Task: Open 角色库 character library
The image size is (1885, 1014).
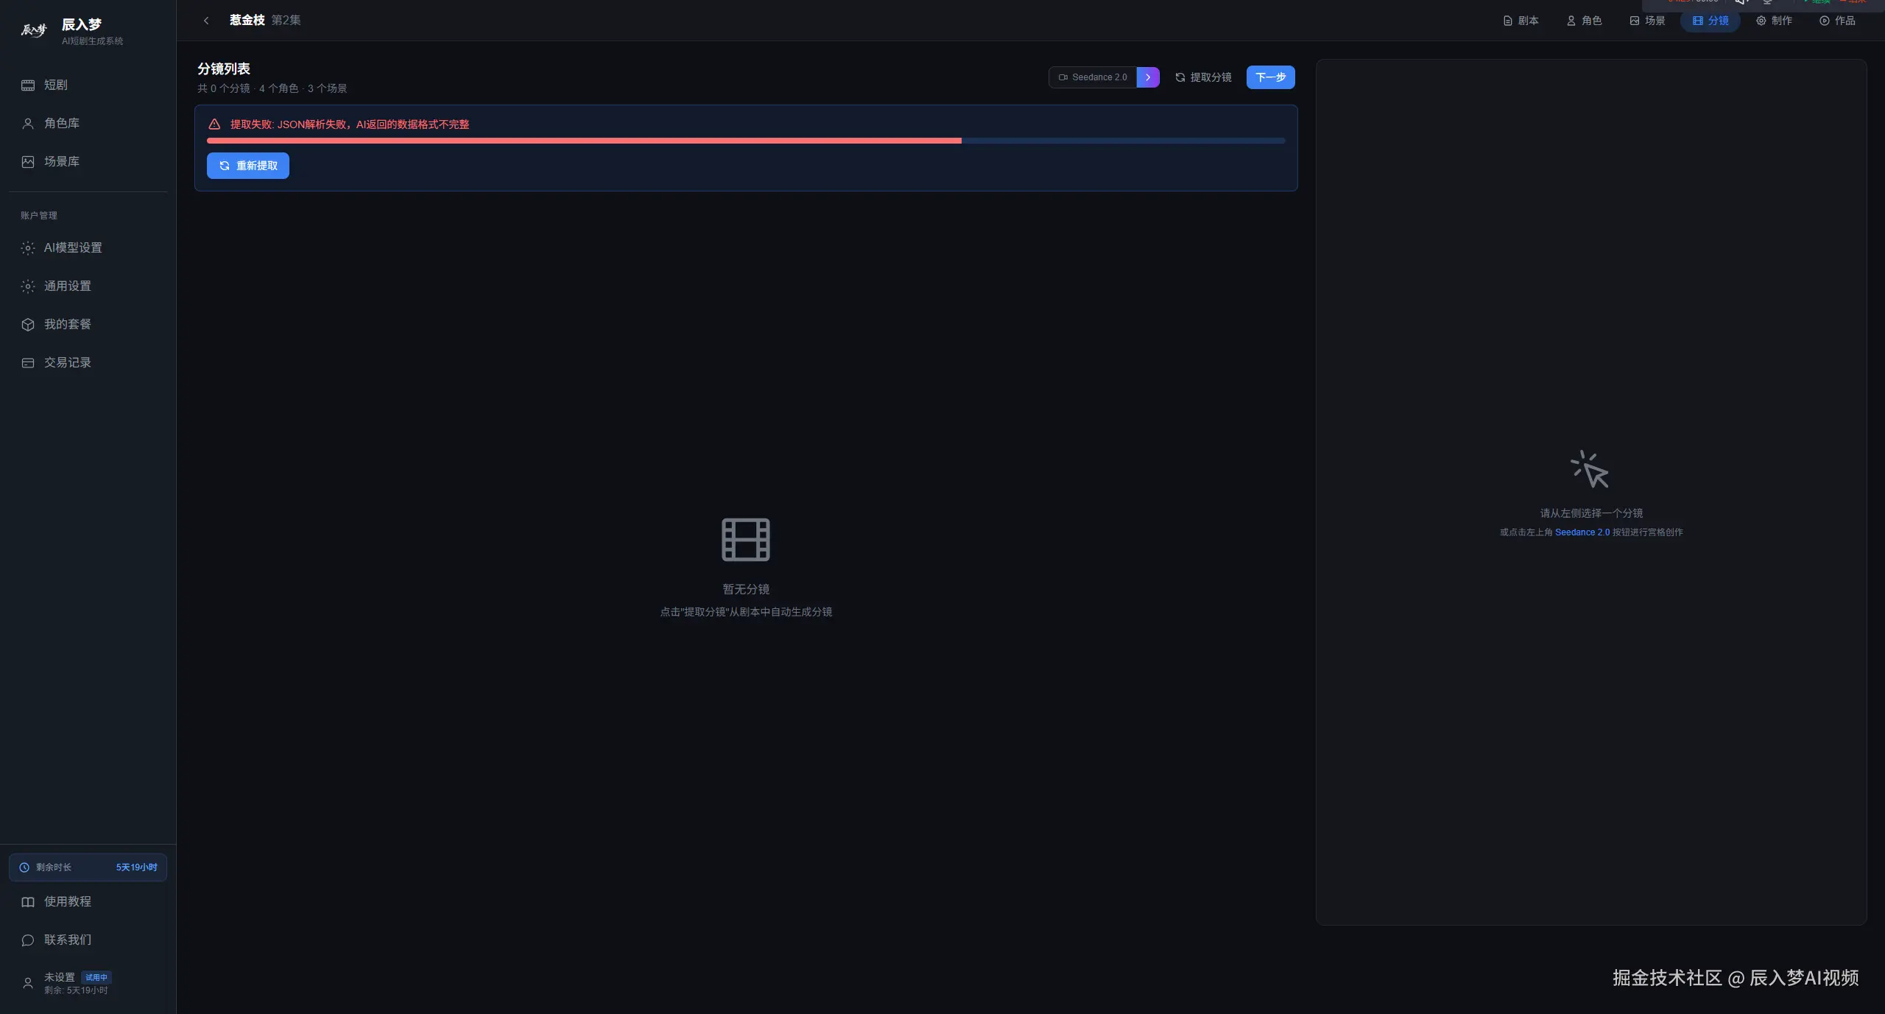Action: 61,123
